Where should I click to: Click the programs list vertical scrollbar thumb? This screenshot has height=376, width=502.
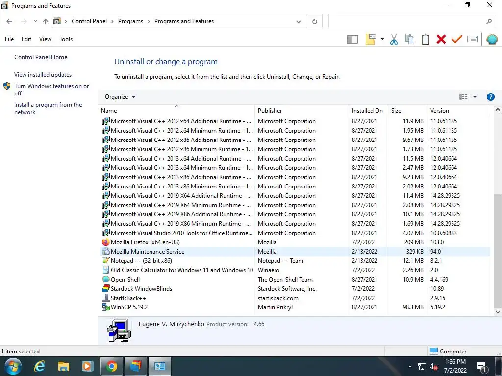point(498,251)
